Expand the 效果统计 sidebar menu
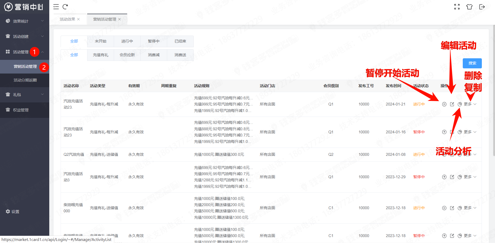 tap(25, 21)
